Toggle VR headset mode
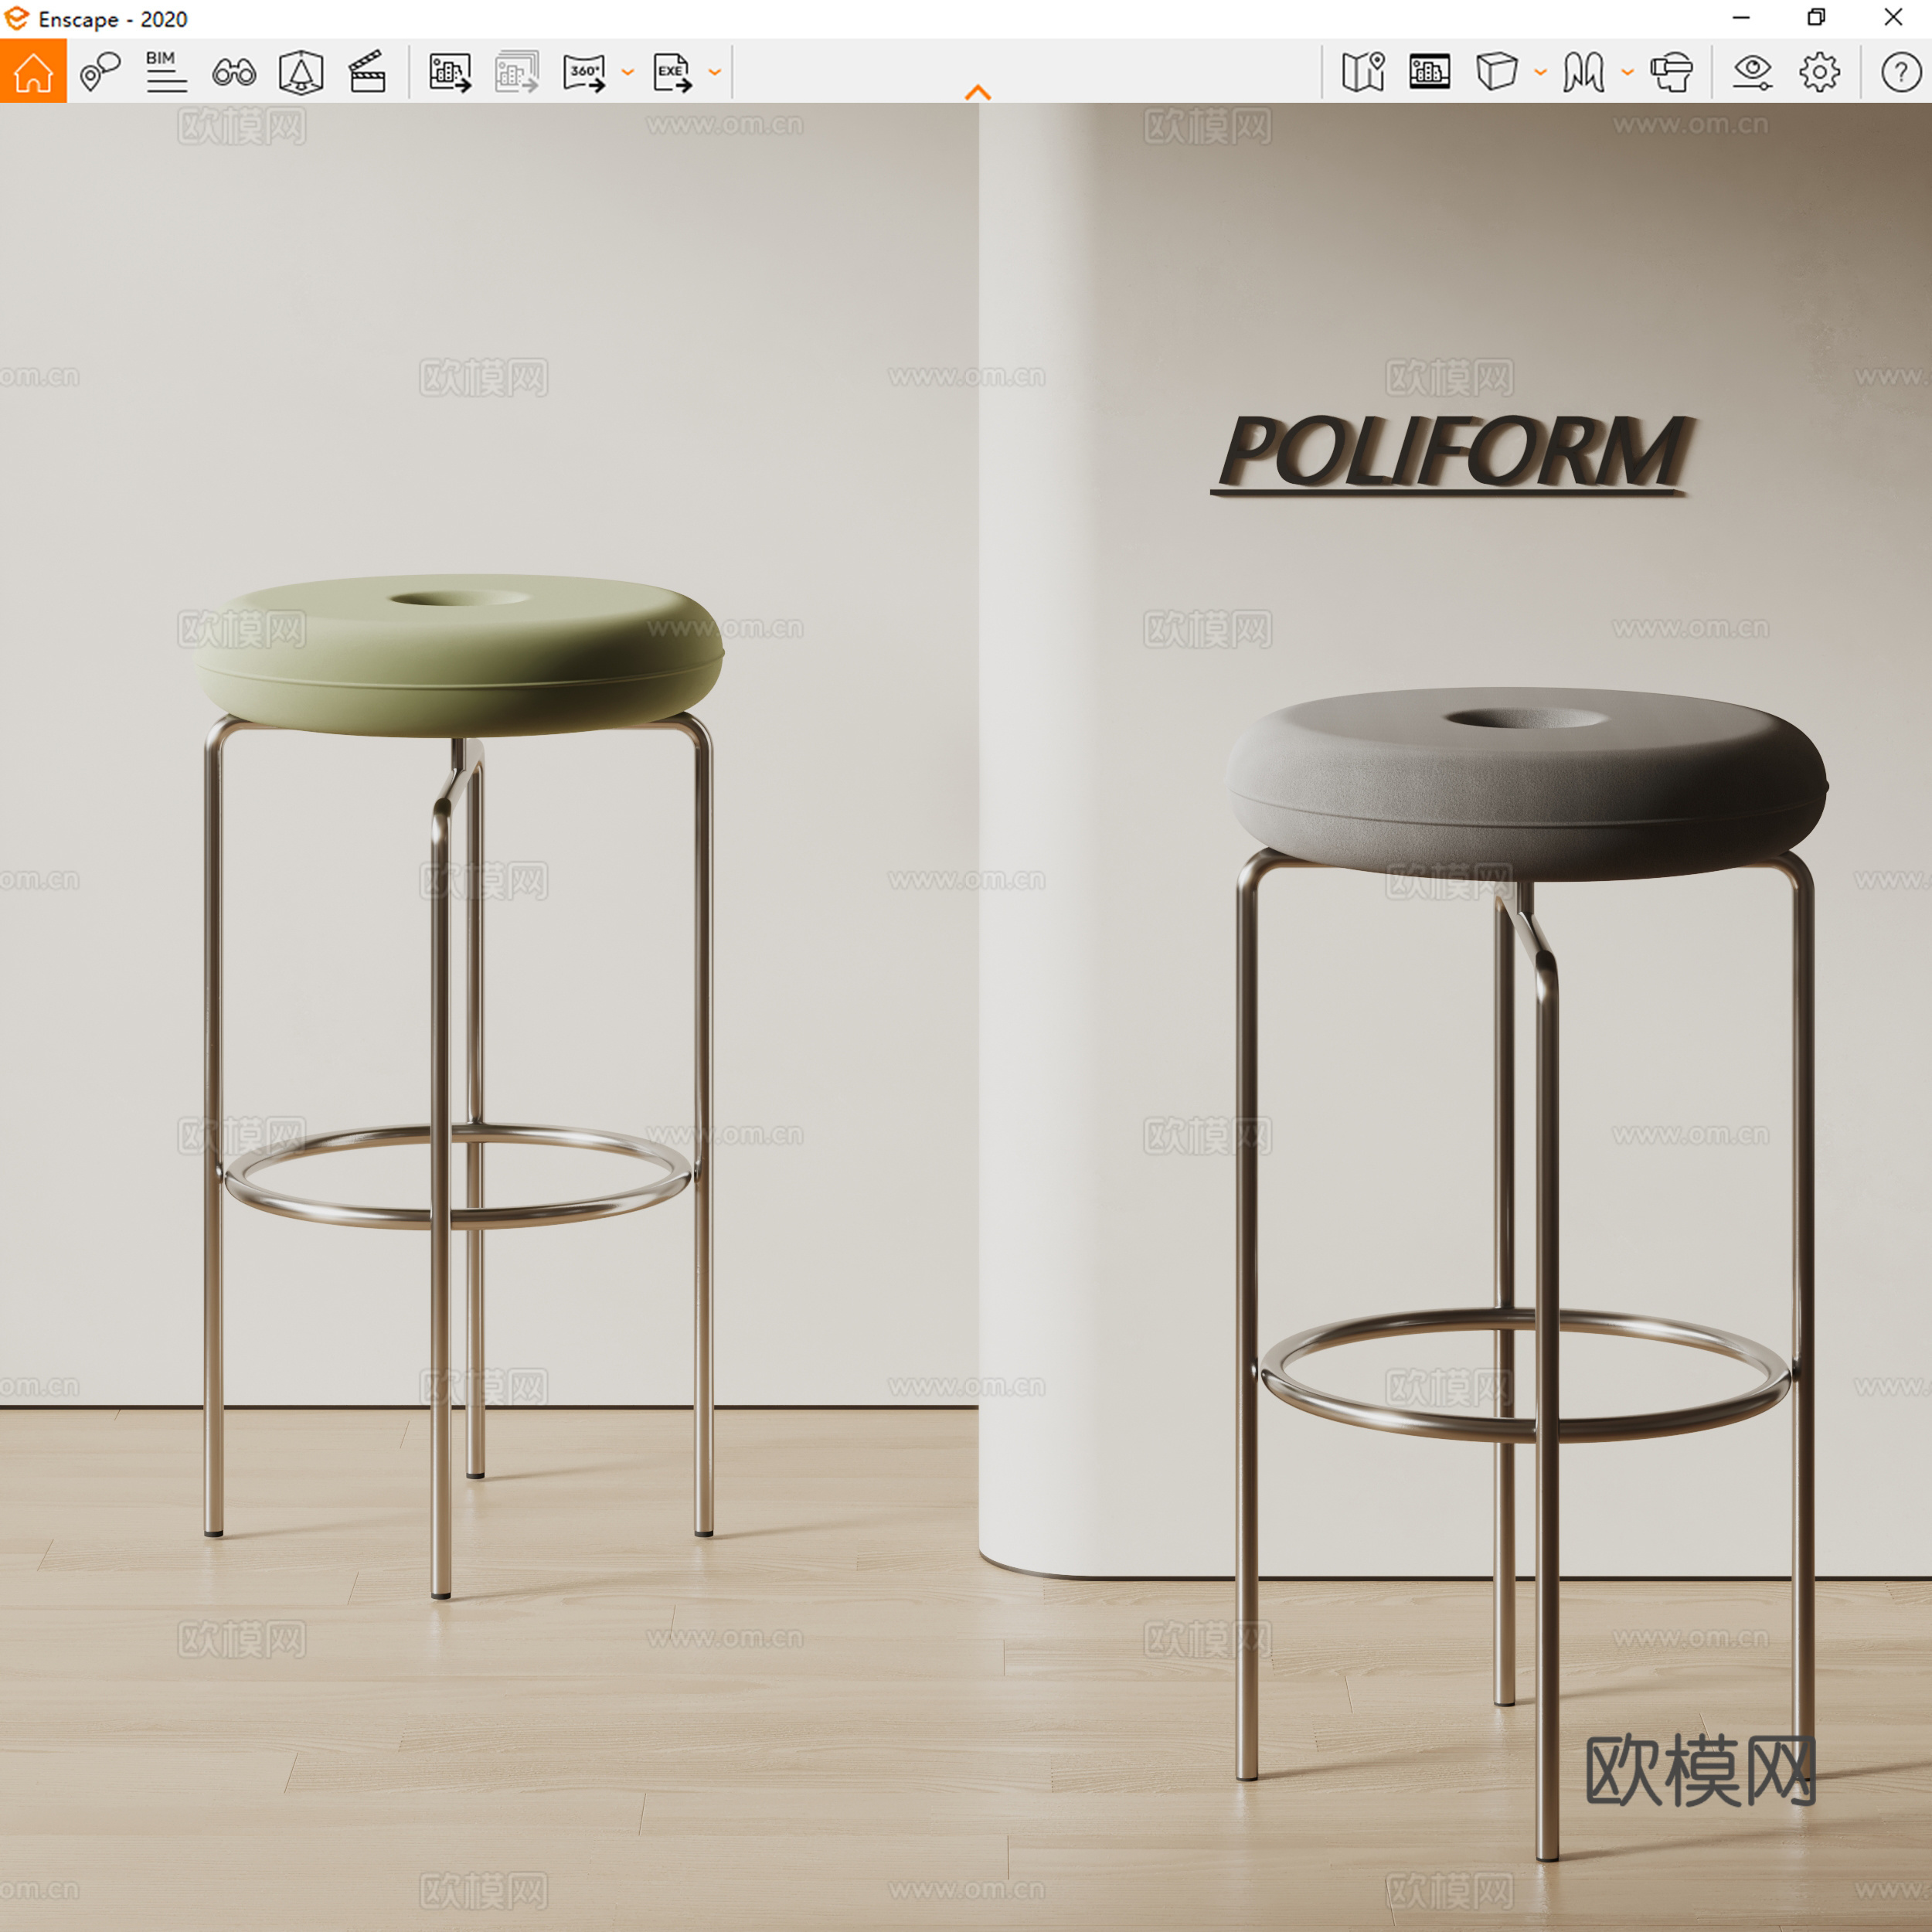Viewport: 1932px width, 1932px height. [1672, 72]
